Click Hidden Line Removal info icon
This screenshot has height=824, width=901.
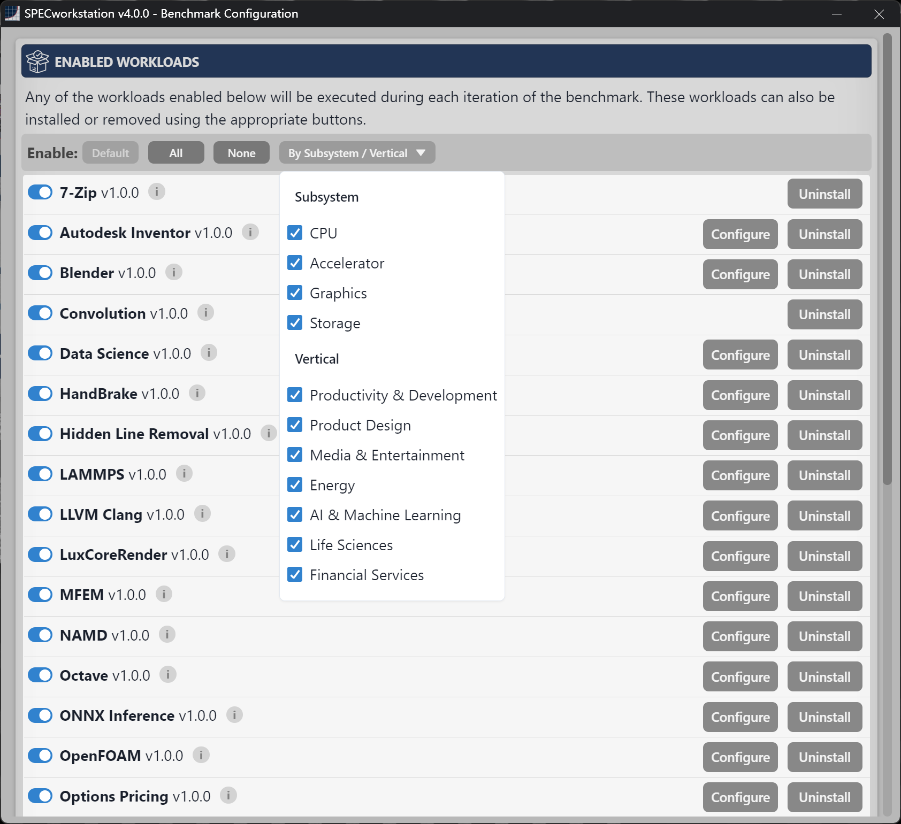269,433
